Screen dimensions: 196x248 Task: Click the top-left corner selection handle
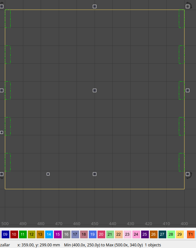point(2,6)
